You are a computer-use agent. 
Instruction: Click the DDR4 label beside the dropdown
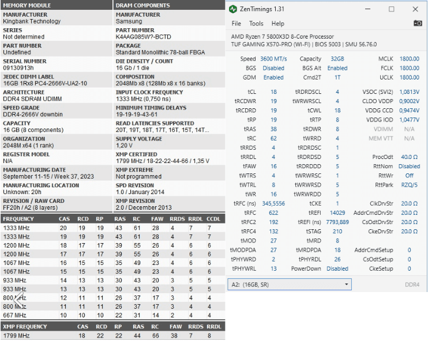click(412, 285)
